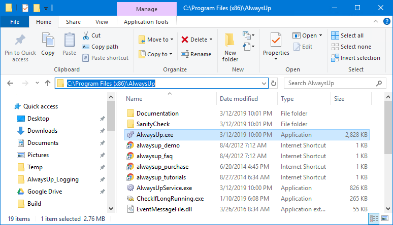Cut the selected file
This screenshot has height=225, width=393.
point(92,35)
